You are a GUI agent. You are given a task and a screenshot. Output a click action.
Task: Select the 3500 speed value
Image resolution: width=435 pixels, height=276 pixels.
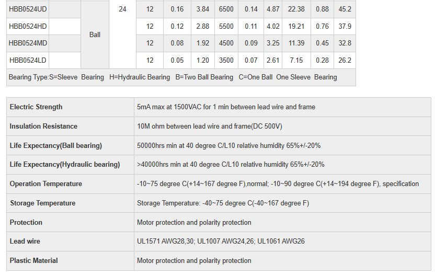226,61
